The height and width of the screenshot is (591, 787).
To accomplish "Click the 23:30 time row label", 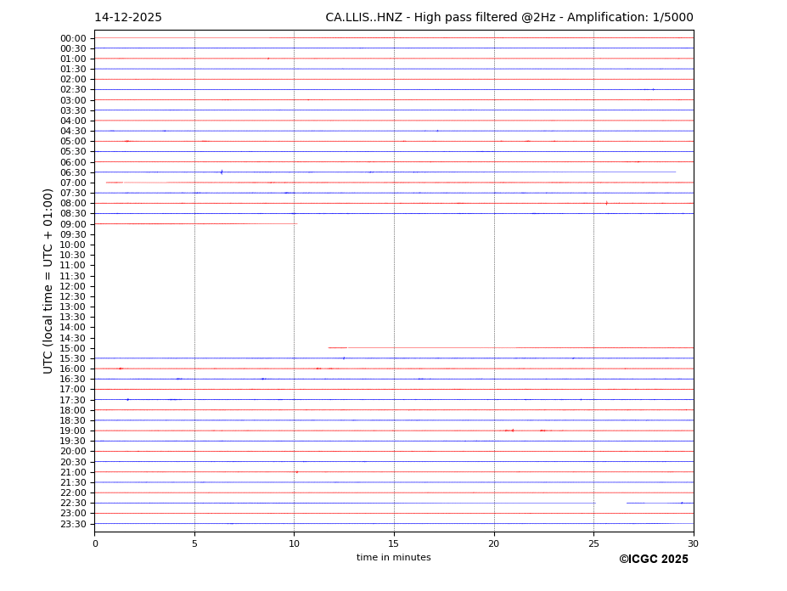I will click(x=72, y=524).
